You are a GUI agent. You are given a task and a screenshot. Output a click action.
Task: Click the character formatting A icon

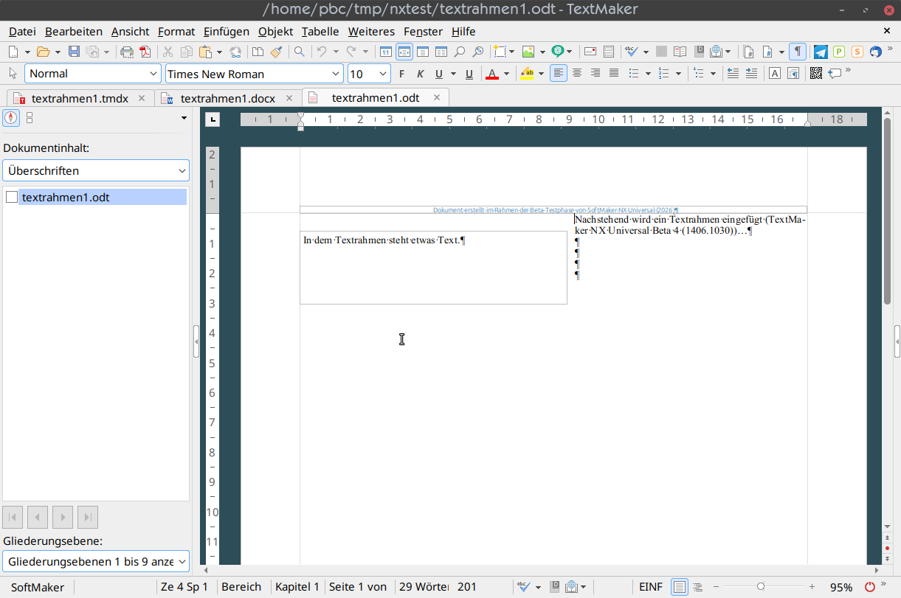pos(775,73)
